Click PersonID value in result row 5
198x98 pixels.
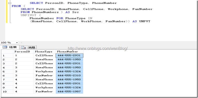point(23,72)
